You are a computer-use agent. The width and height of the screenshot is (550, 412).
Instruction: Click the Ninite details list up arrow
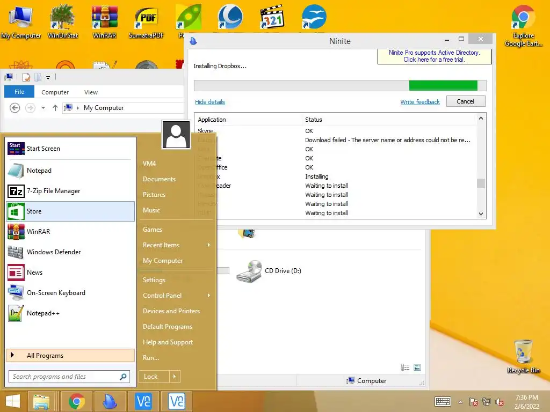pos(481,119)
